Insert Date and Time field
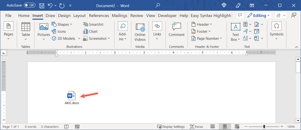 [257, 32]
